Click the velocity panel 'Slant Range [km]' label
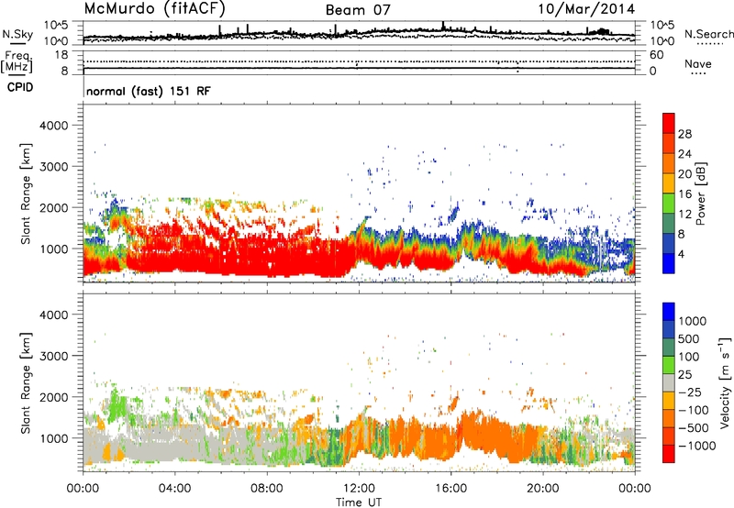Image resolution: width=734 pixels, height=508 pixels. 26,383
